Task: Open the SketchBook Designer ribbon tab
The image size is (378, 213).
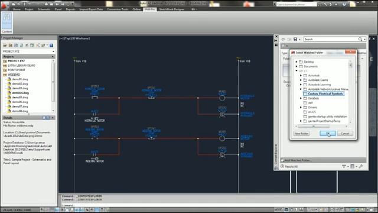Action: [x=172, y=9]
